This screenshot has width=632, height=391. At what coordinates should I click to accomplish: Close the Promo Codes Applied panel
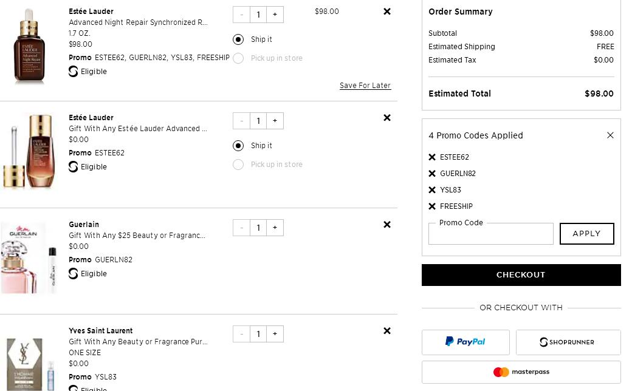[610, 135]
